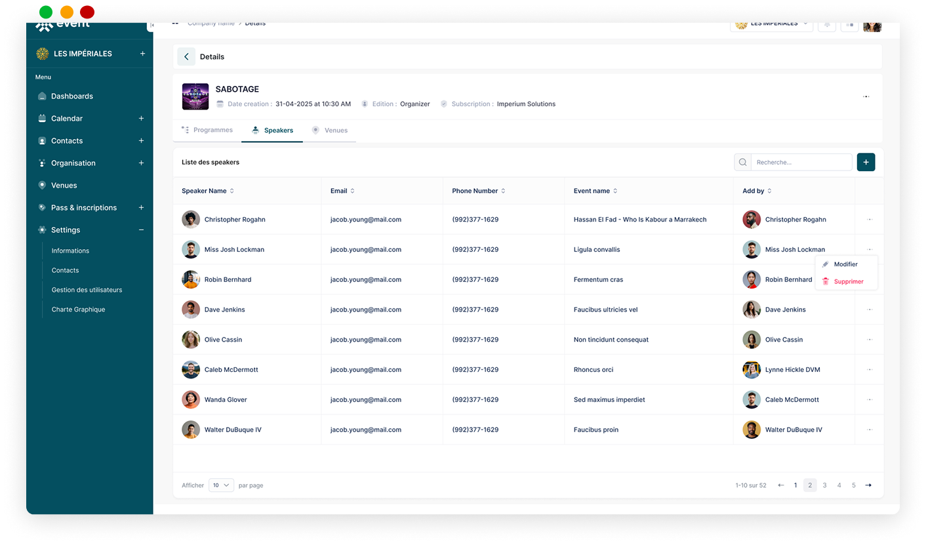926x545 pixels.
Task: Expand Organisation submenu plus icon
Action: [141, 163]
